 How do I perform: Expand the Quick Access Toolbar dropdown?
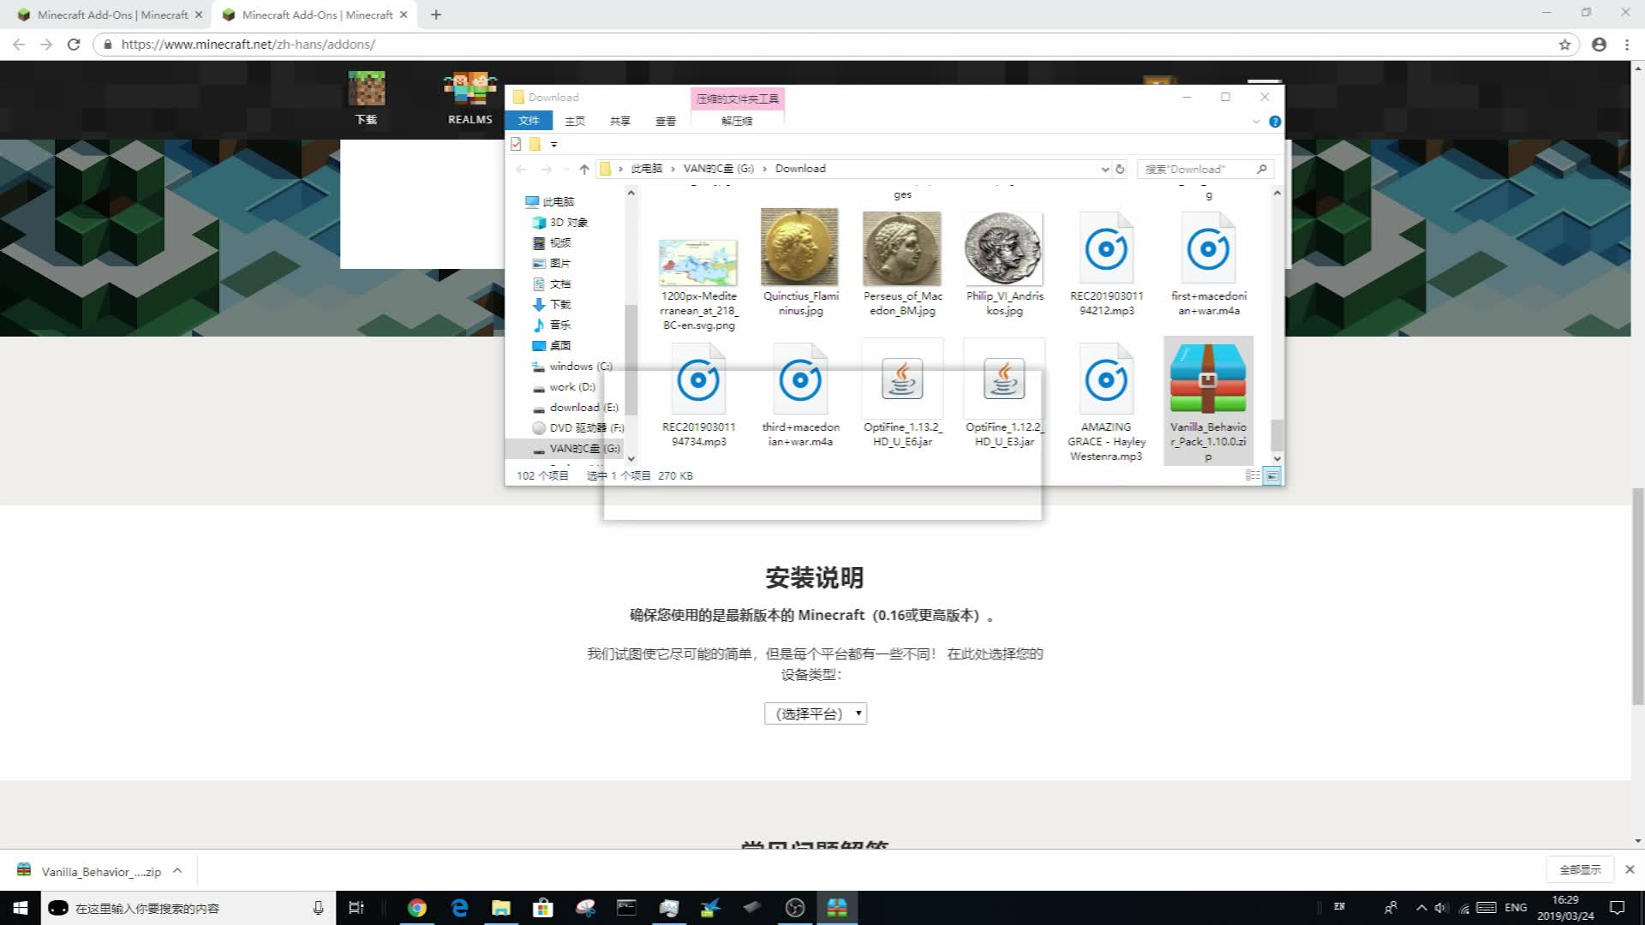pos(553,144)
